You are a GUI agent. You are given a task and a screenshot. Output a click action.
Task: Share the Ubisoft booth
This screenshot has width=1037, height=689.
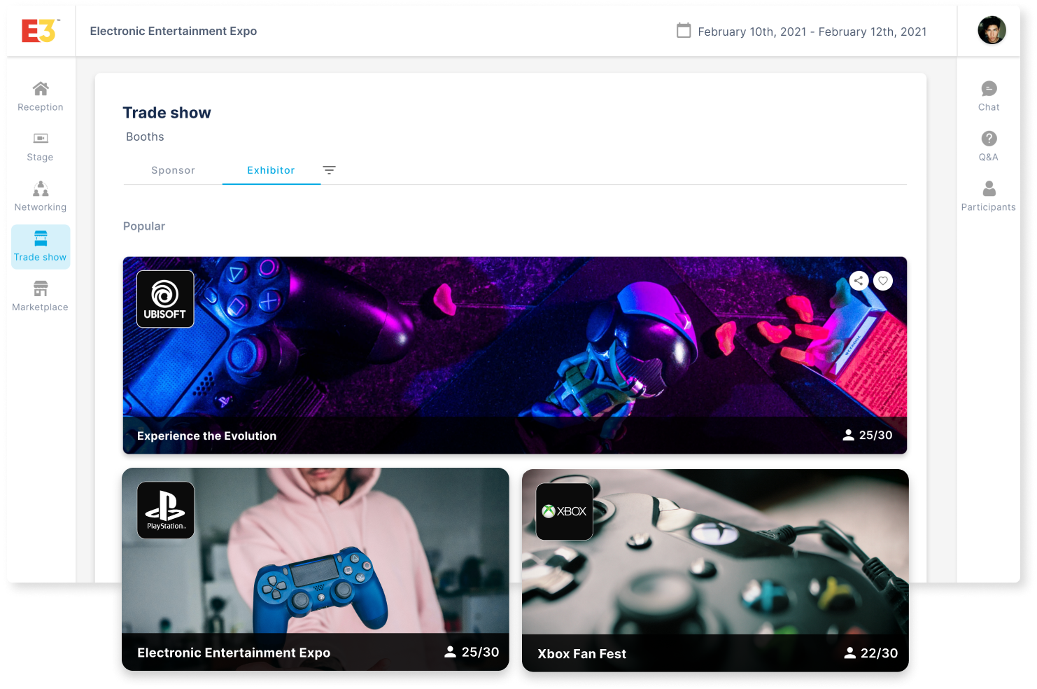click(x=859, y=281)
